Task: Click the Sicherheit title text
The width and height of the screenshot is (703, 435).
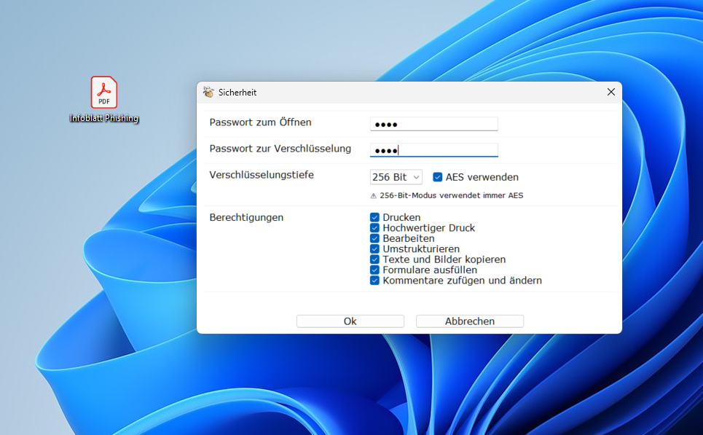Action: [237, 93]
